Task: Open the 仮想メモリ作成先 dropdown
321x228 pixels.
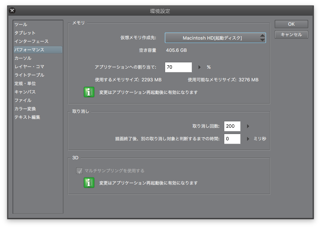Action: click(215, 38)
